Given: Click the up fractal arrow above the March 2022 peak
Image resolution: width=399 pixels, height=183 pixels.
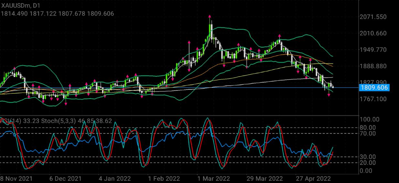Looking at the screenshot, I should (210, 16).
